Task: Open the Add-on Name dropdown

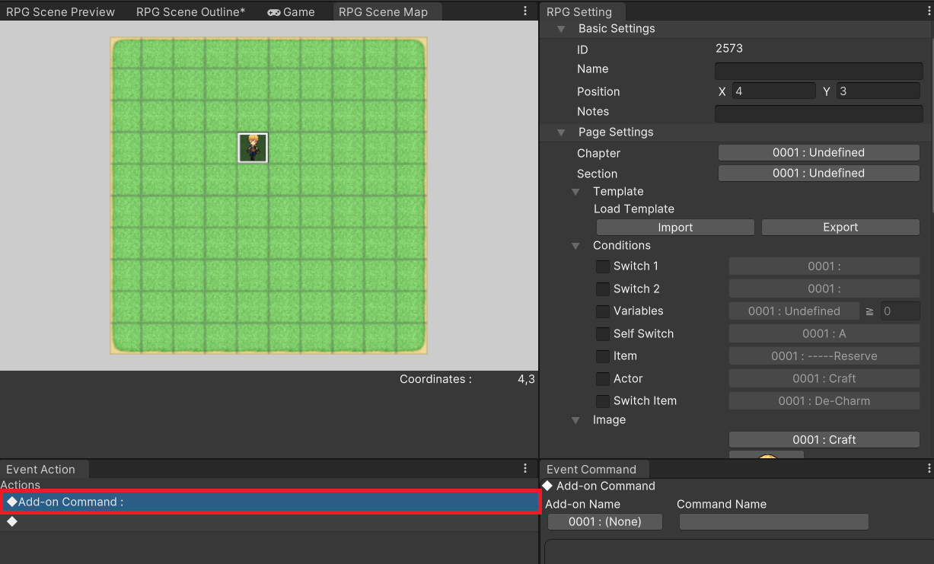Action: [x=604, y=521]
